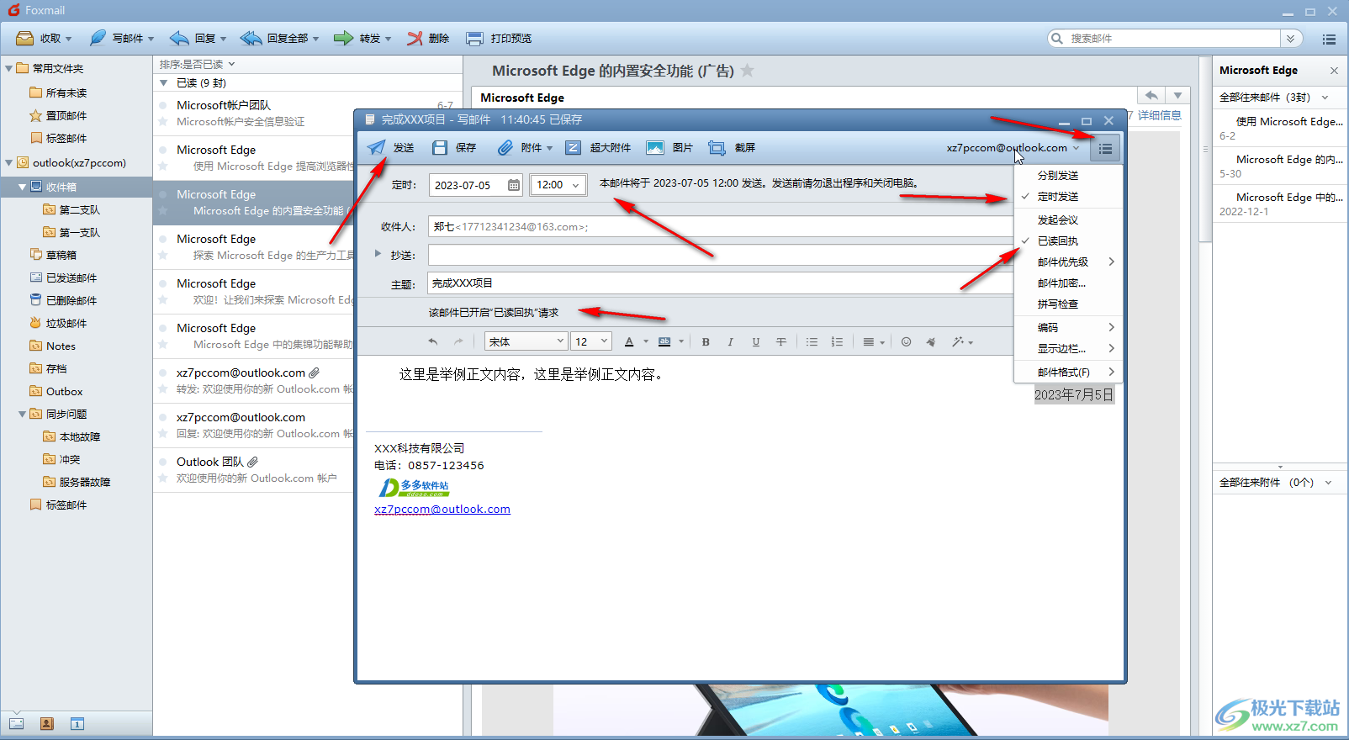Open Mail Format (邮件格式(F)) submenu
The width and height of the screenshot is (1349, 740).
point(1068,372)
